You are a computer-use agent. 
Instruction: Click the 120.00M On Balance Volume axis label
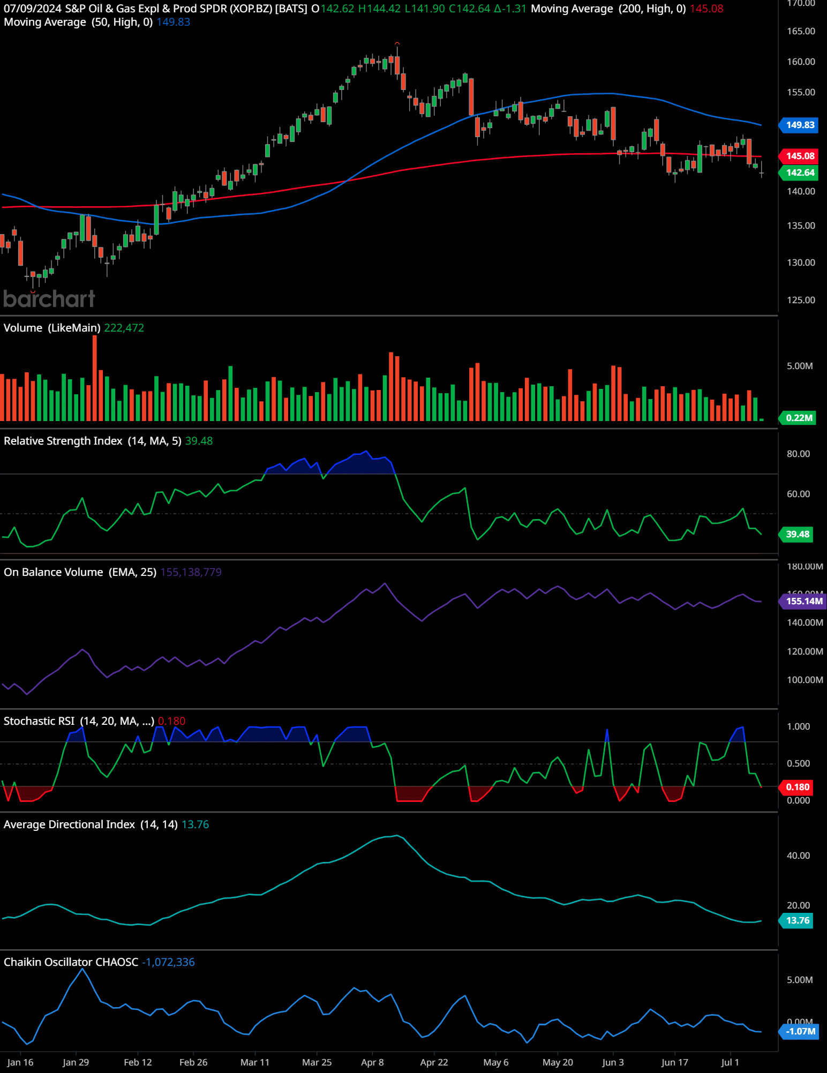805,651
